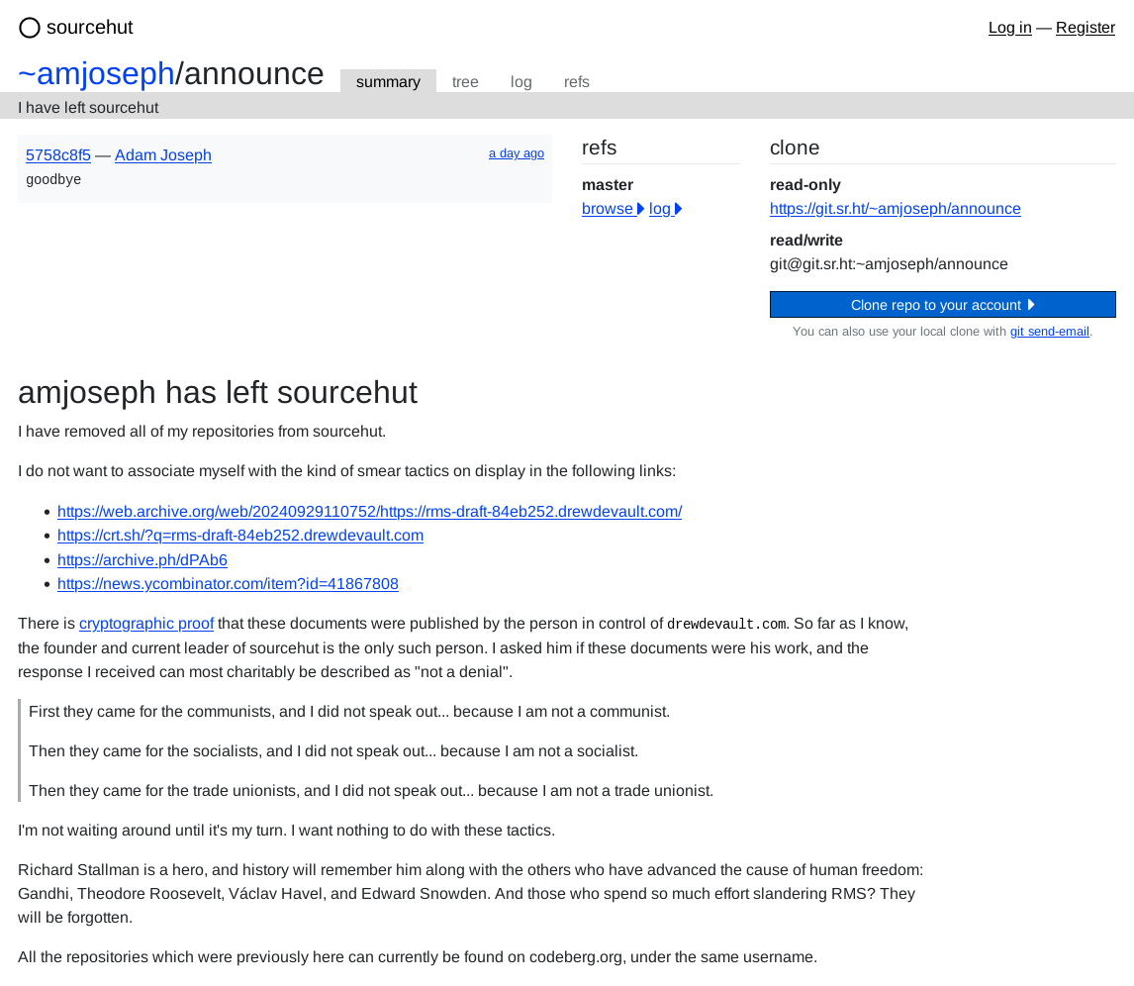Click the quote line about the socialists
Screen dimensions: 1134x986
[x=333, y=751]
